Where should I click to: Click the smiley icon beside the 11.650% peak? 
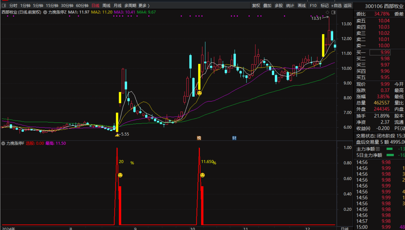tap(202, 175)
